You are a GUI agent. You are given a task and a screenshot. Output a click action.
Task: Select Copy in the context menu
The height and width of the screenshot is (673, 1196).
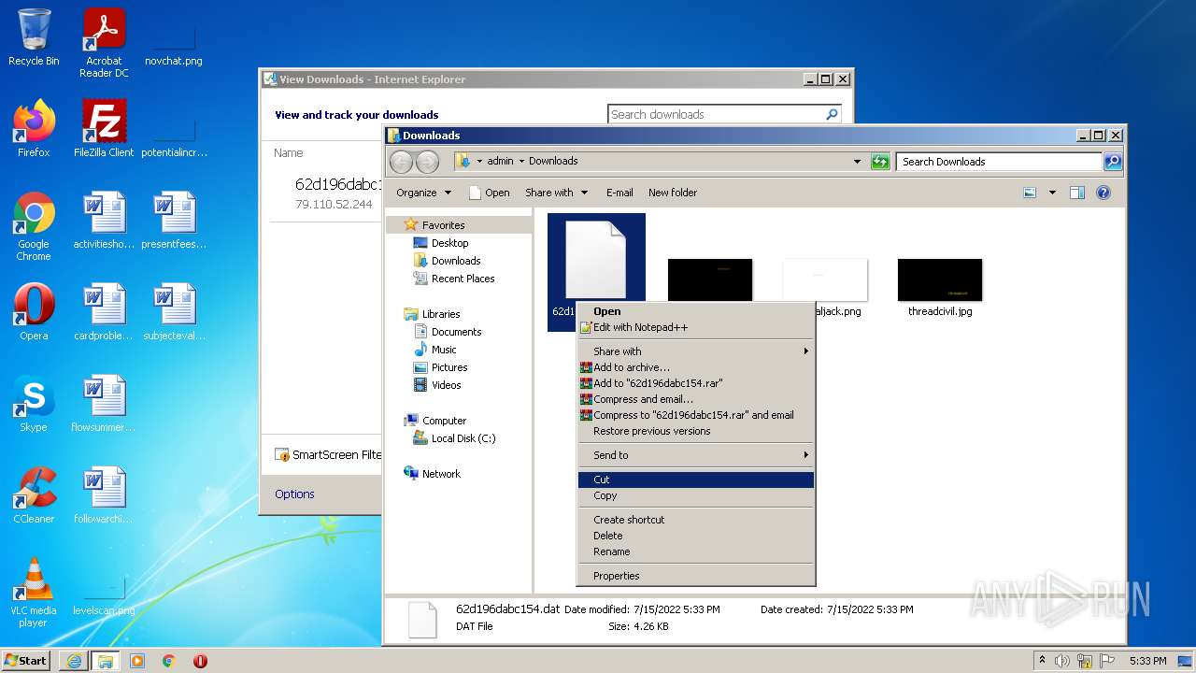pos(696,495)
